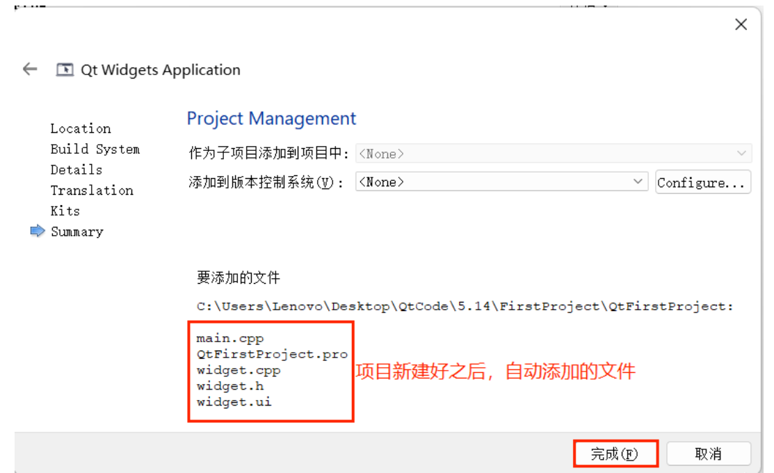Image resolution: width=774 pixels, height=473 pixels.
Task: Click the 取消 cancel button
Action: click(709, 454)
